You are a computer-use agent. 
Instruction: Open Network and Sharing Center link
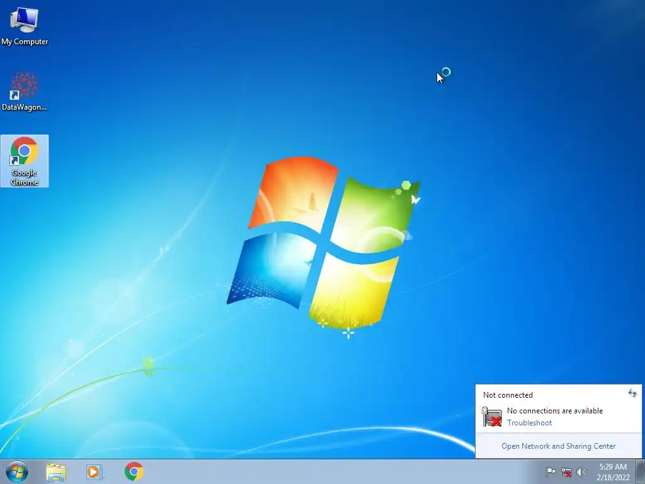tap(558, 446)
